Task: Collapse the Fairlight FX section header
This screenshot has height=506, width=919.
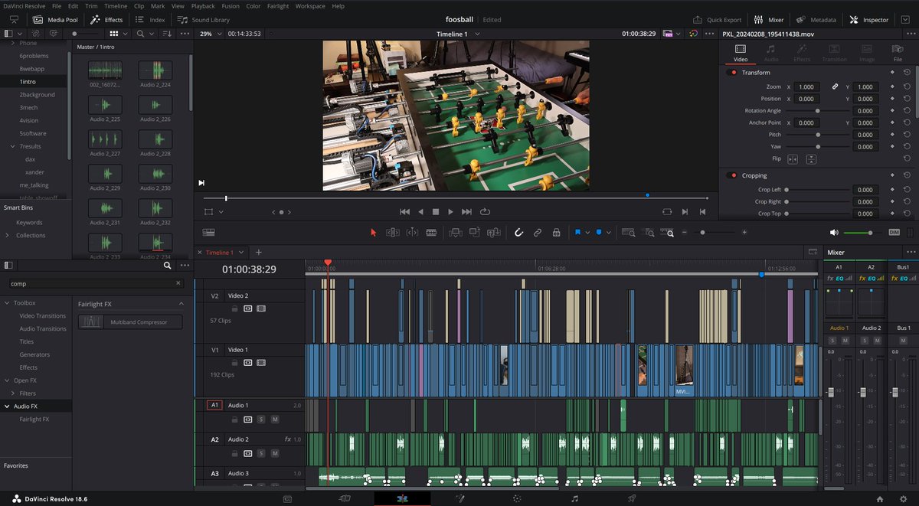Action: coord(182,304)
